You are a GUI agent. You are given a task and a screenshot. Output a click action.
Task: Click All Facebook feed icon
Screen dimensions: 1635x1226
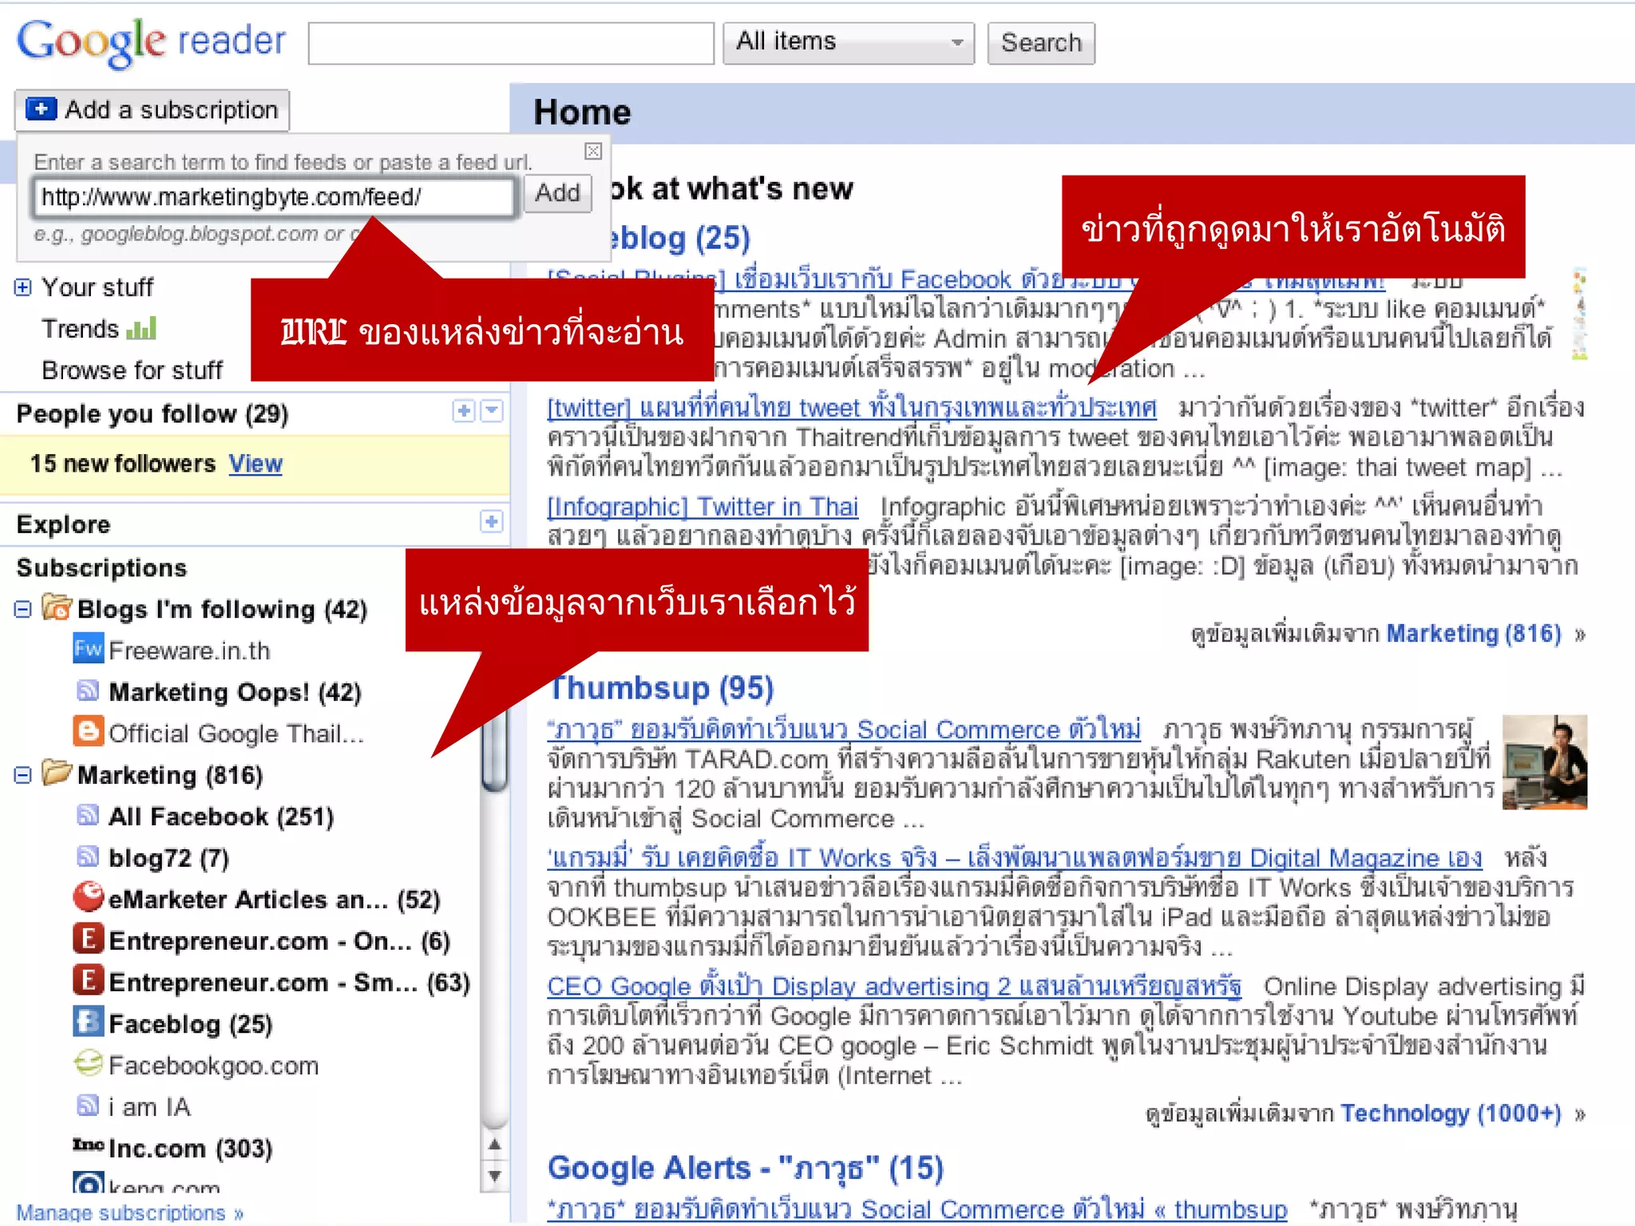pyautogui.click(x=88, y=815)
